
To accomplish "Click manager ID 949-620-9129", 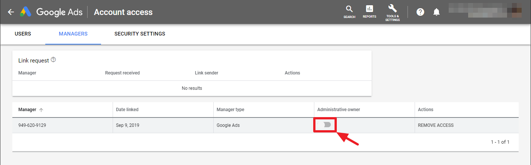I will pos(32,125).
